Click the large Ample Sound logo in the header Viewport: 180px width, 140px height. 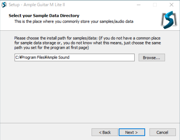coord(169,20)
